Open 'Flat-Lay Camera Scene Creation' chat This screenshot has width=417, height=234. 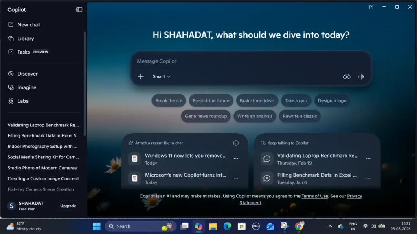[41, 189]
